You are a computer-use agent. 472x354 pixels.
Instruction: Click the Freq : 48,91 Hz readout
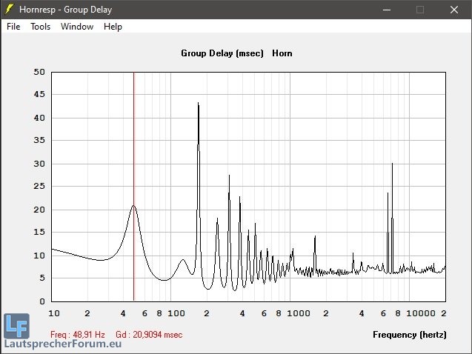(x=78, y=335)
